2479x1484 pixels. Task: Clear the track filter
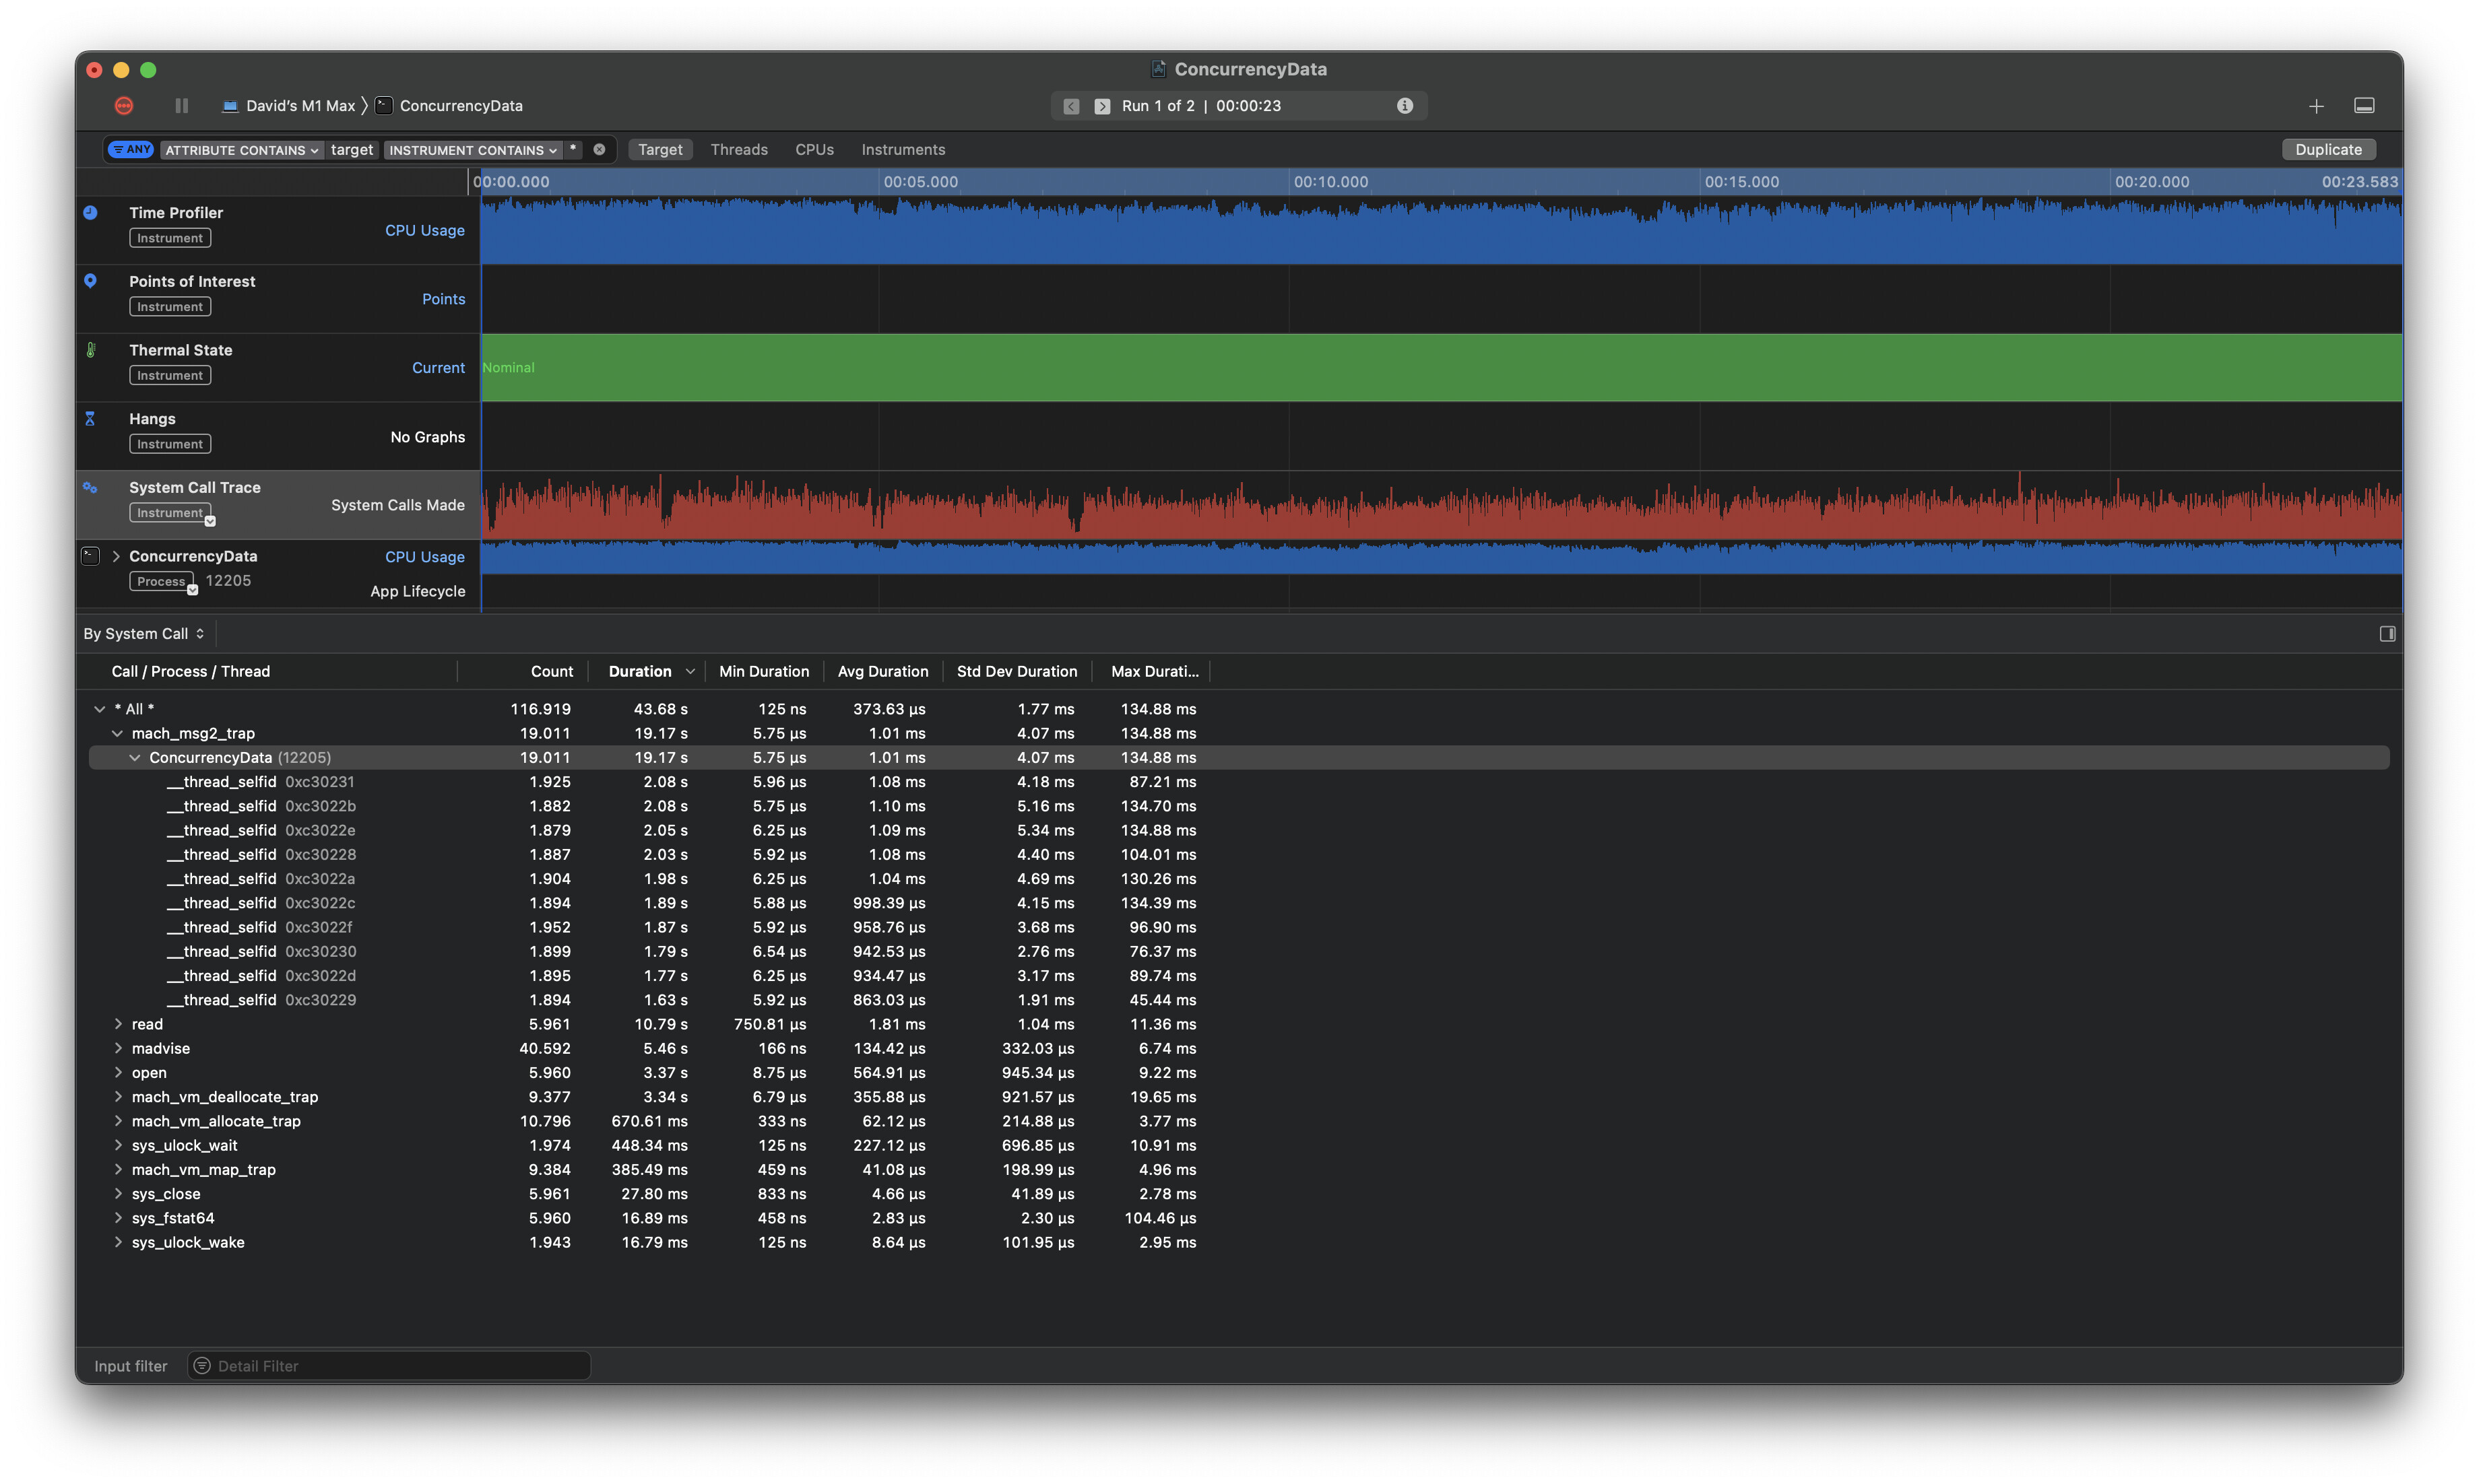click(x=600, y=150)
